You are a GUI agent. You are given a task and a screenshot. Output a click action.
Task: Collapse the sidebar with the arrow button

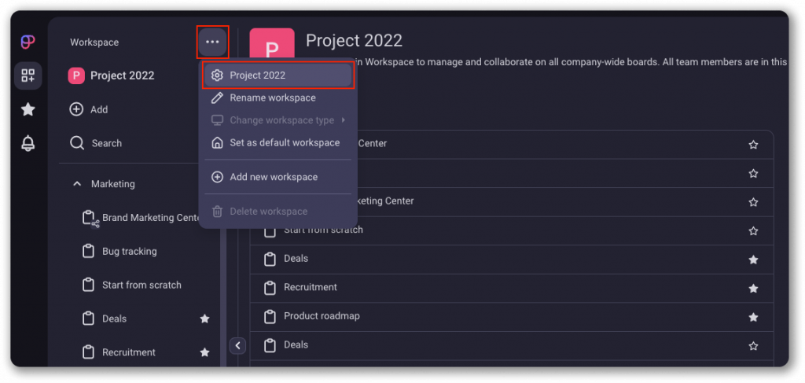[237, 345]
